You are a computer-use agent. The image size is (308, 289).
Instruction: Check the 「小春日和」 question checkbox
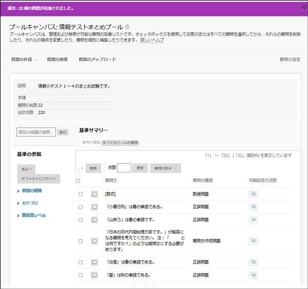(81, 207)
